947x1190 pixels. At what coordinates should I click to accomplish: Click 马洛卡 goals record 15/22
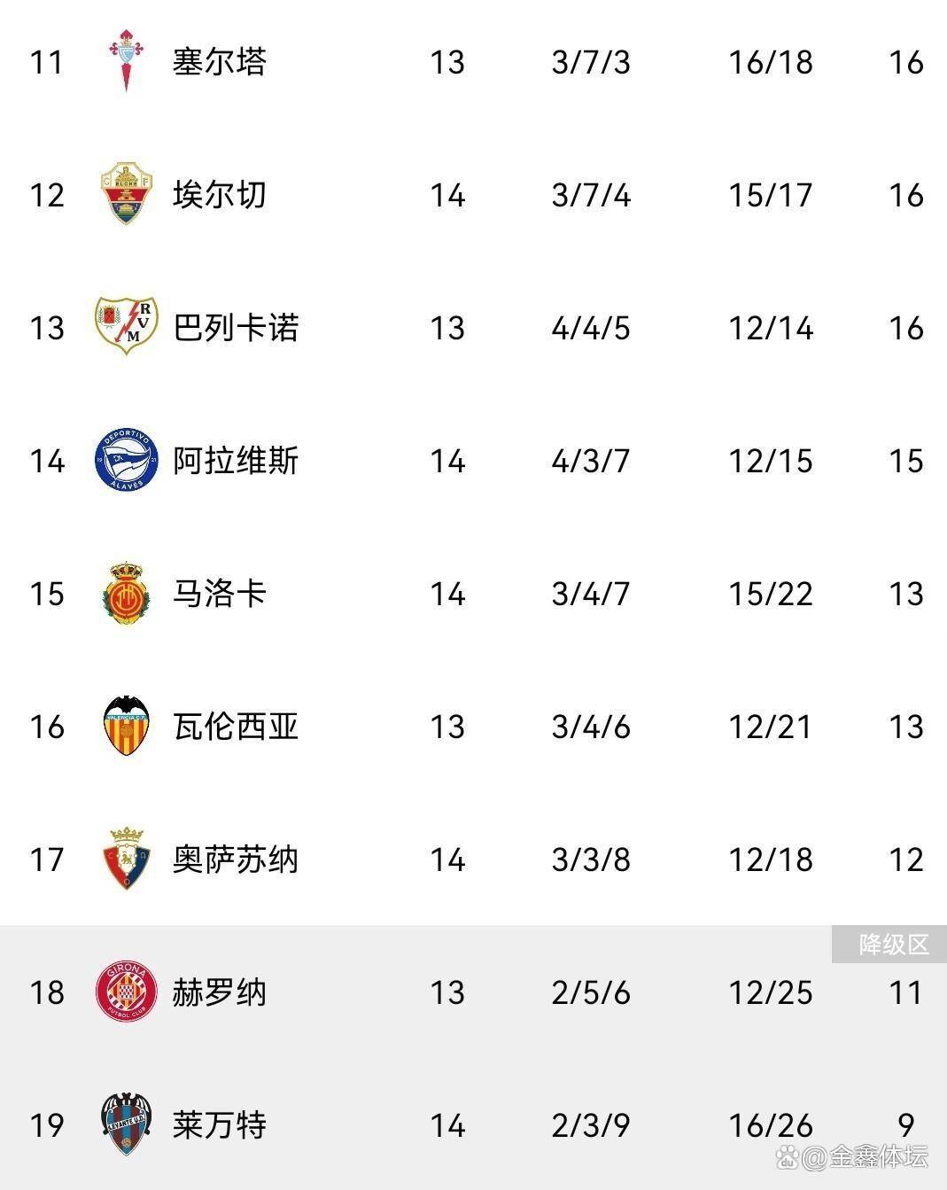(x=770, y=594)
